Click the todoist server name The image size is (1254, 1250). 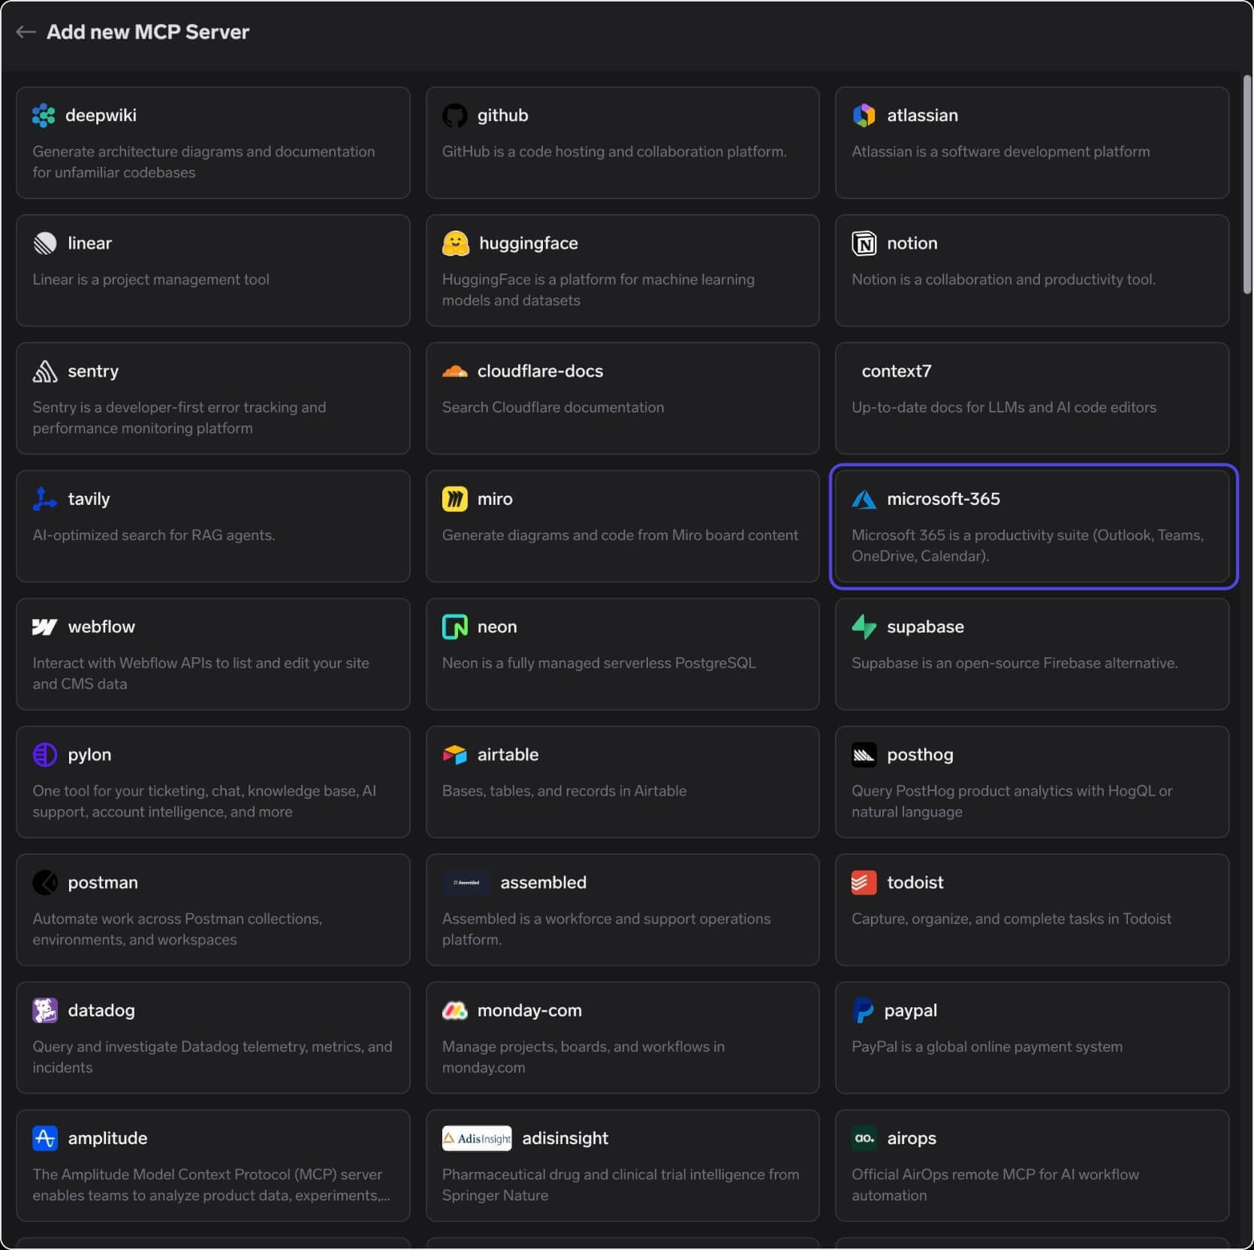915,882
